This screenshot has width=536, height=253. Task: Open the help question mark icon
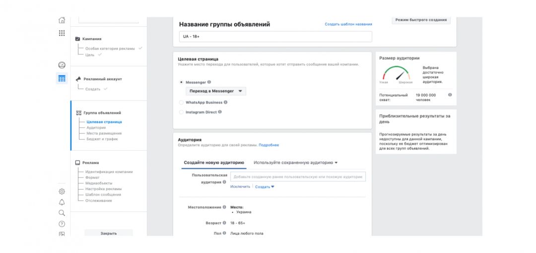click(x=62, y=224)
